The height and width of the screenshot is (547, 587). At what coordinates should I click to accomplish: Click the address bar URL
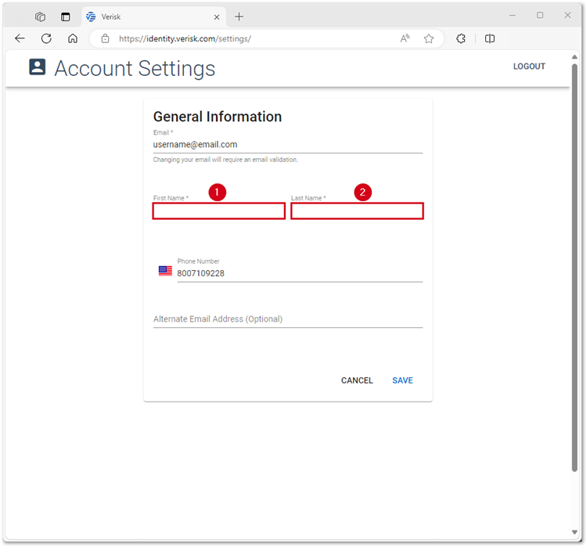pyautogui.click(x=185, y=38)
